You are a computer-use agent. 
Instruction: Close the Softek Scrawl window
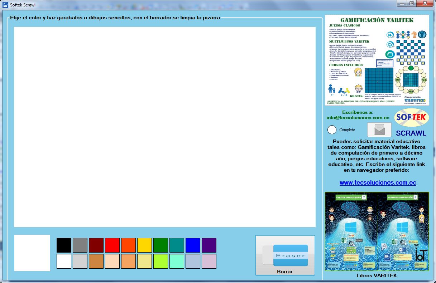pyautogui.click(x=425, y=3)
